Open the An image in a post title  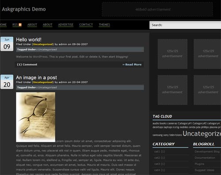tap(36, 78)
